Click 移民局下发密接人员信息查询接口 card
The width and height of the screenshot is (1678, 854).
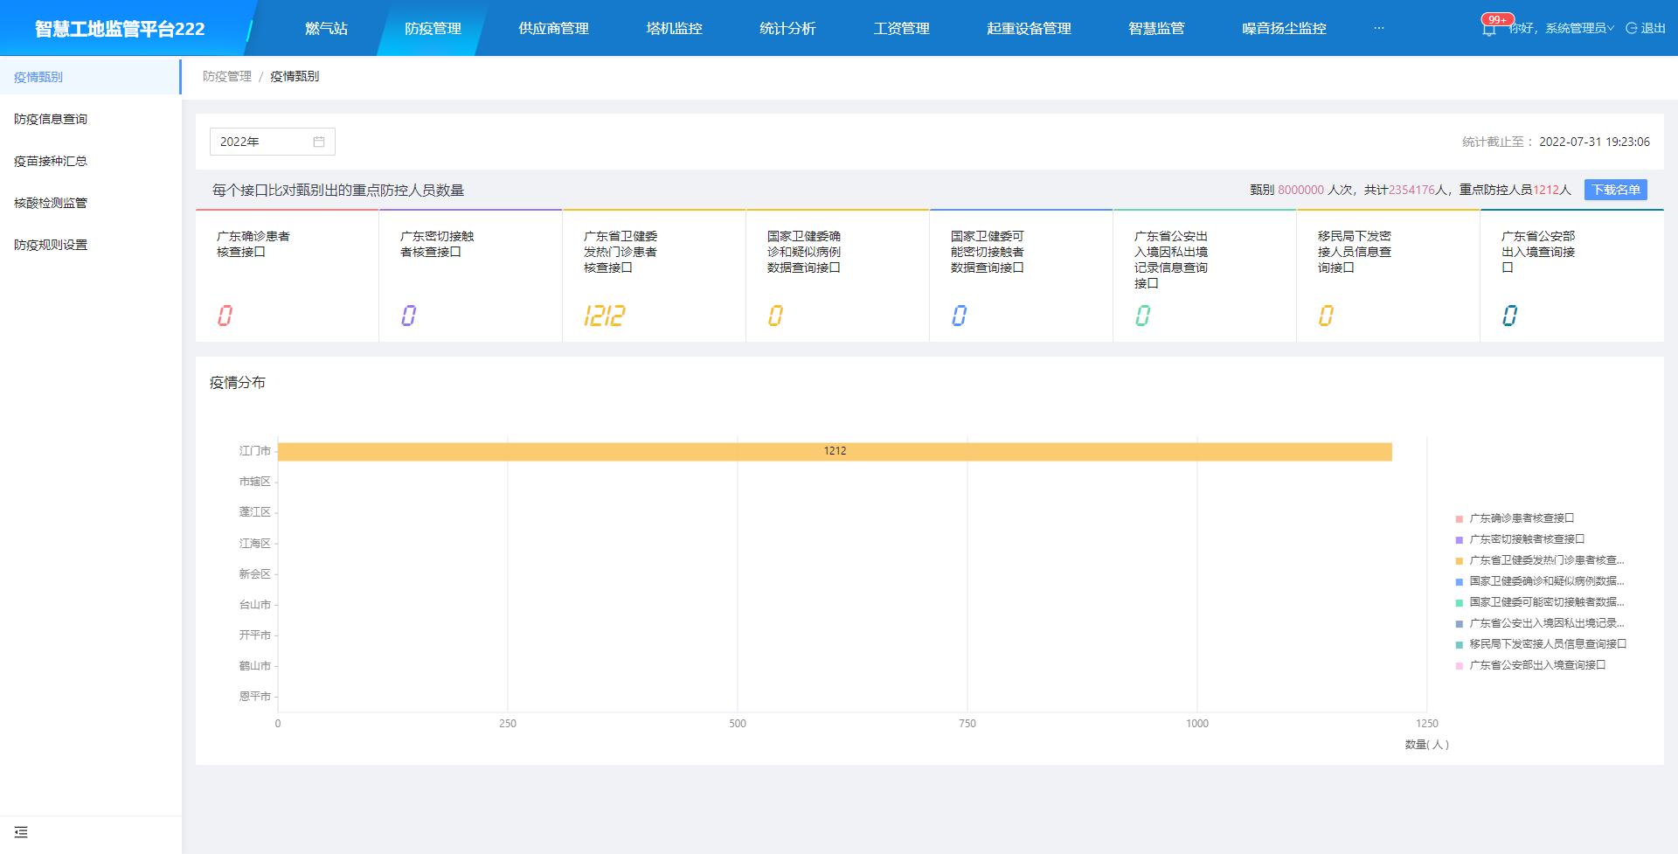click(1389, 276)
